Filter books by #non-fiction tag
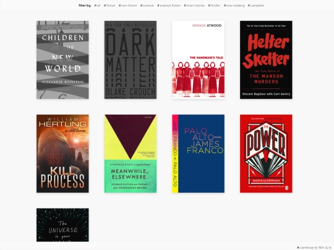Viewport: 334px width, 250px height. (128, 6)
